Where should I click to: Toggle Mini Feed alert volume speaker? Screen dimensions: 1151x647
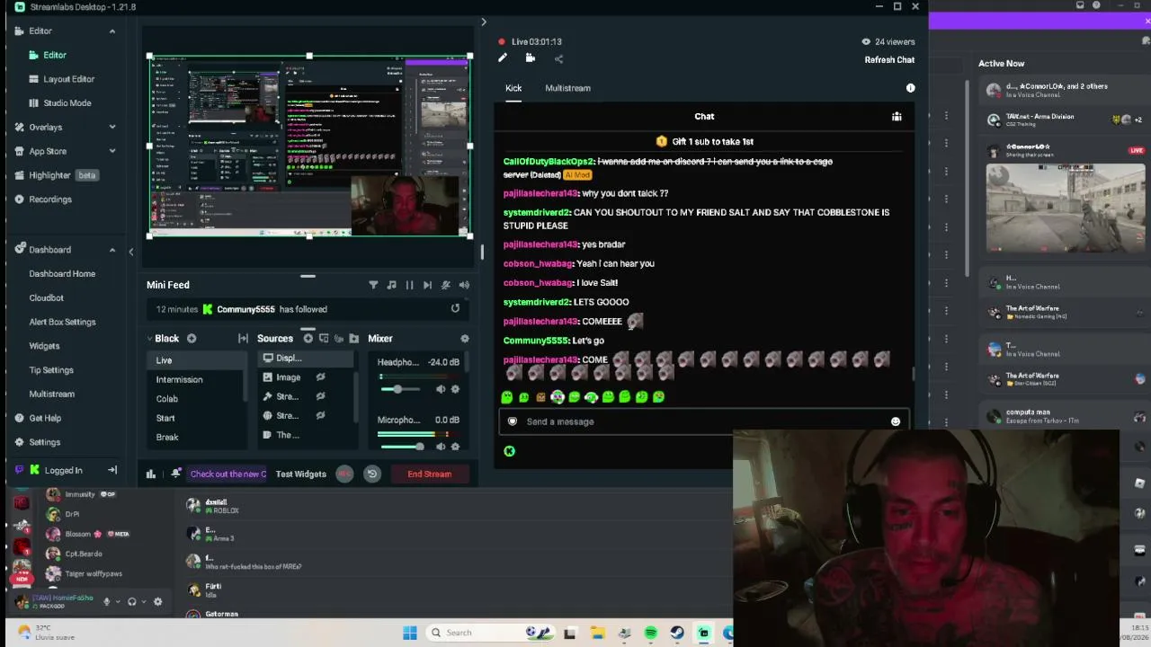464,285
